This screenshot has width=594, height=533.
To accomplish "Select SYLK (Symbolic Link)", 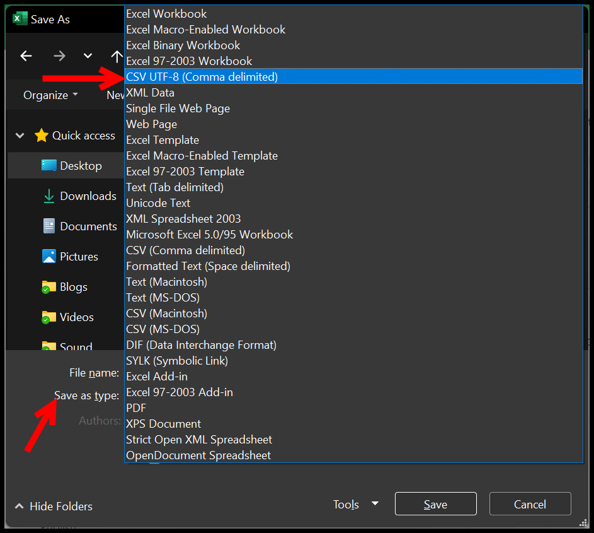I will click(x=353, y=361).
